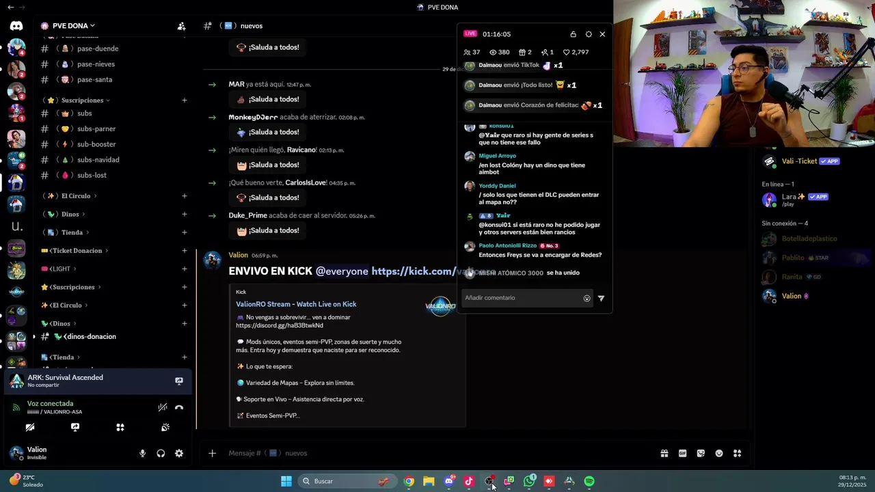Send comment with the paper plane icon

[601, 298]
